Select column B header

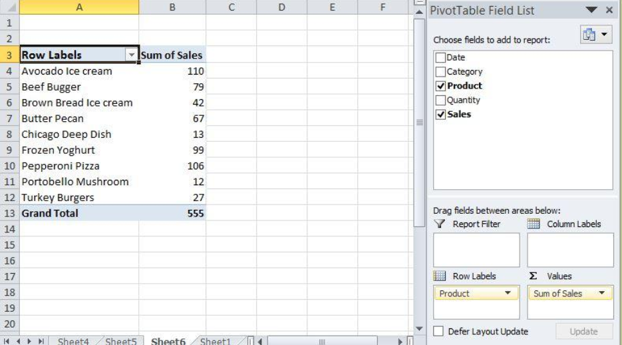click(172, 7)
